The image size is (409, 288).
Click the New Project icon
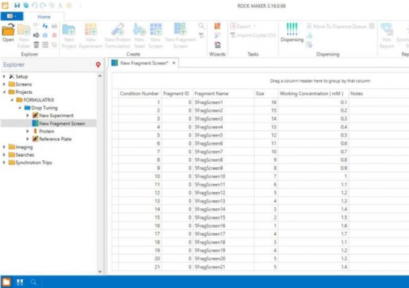coord(68,30)
